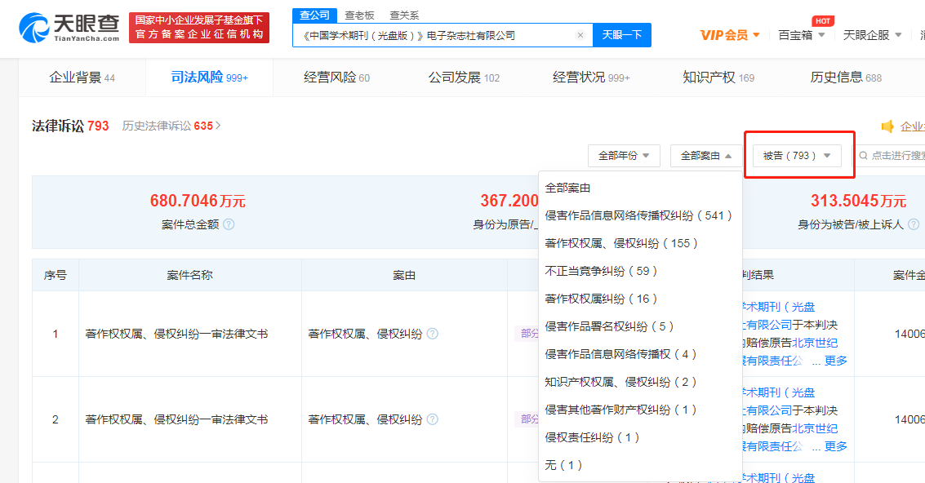Click the magnifier icon in litigation search
Screen dimensions: 925x483
pyautogui.click(x=864, y=156)
